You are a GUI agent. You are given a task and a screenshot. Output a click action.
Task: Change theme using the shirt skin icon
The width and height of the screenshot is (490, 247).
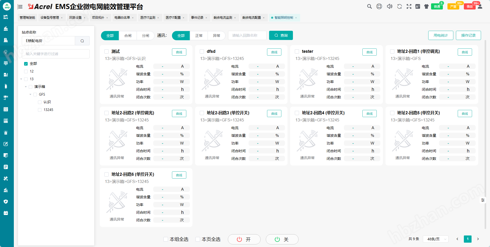pos(426,6)
